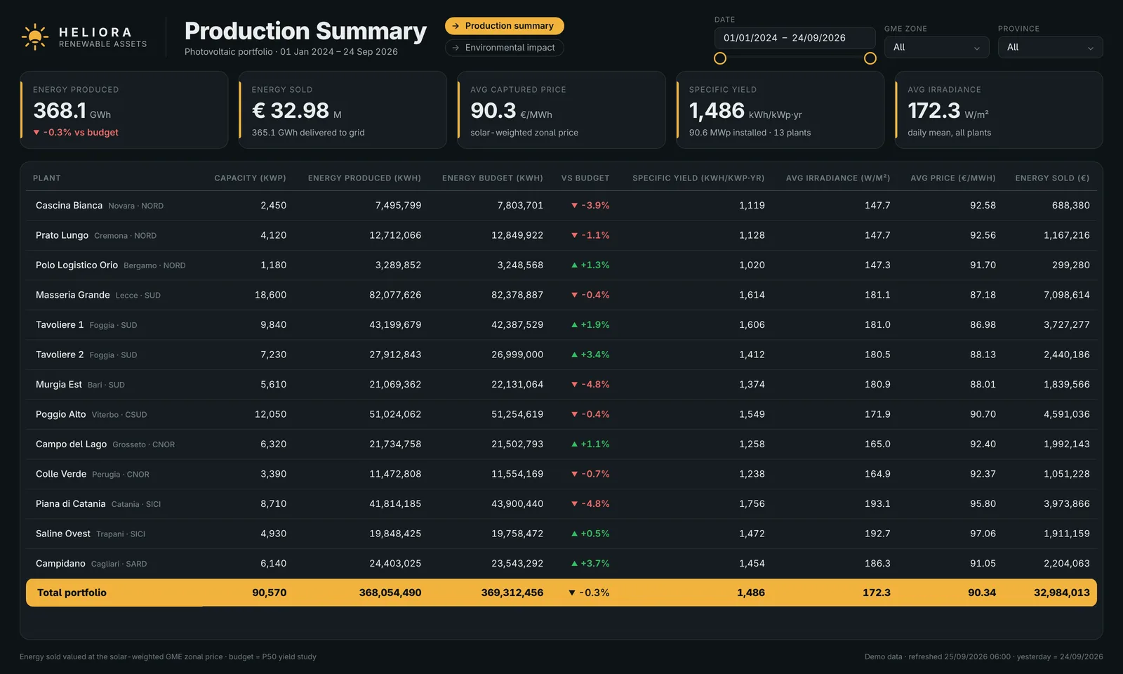Click the Saline Ovest plant name
This screenshot has width=1123, height=674.
click(x=63, y=534)
